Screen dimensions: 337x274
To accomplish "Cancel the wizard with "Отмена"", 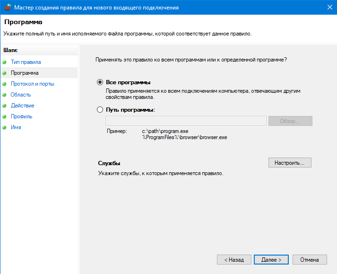I will click(x=310, y=260).
